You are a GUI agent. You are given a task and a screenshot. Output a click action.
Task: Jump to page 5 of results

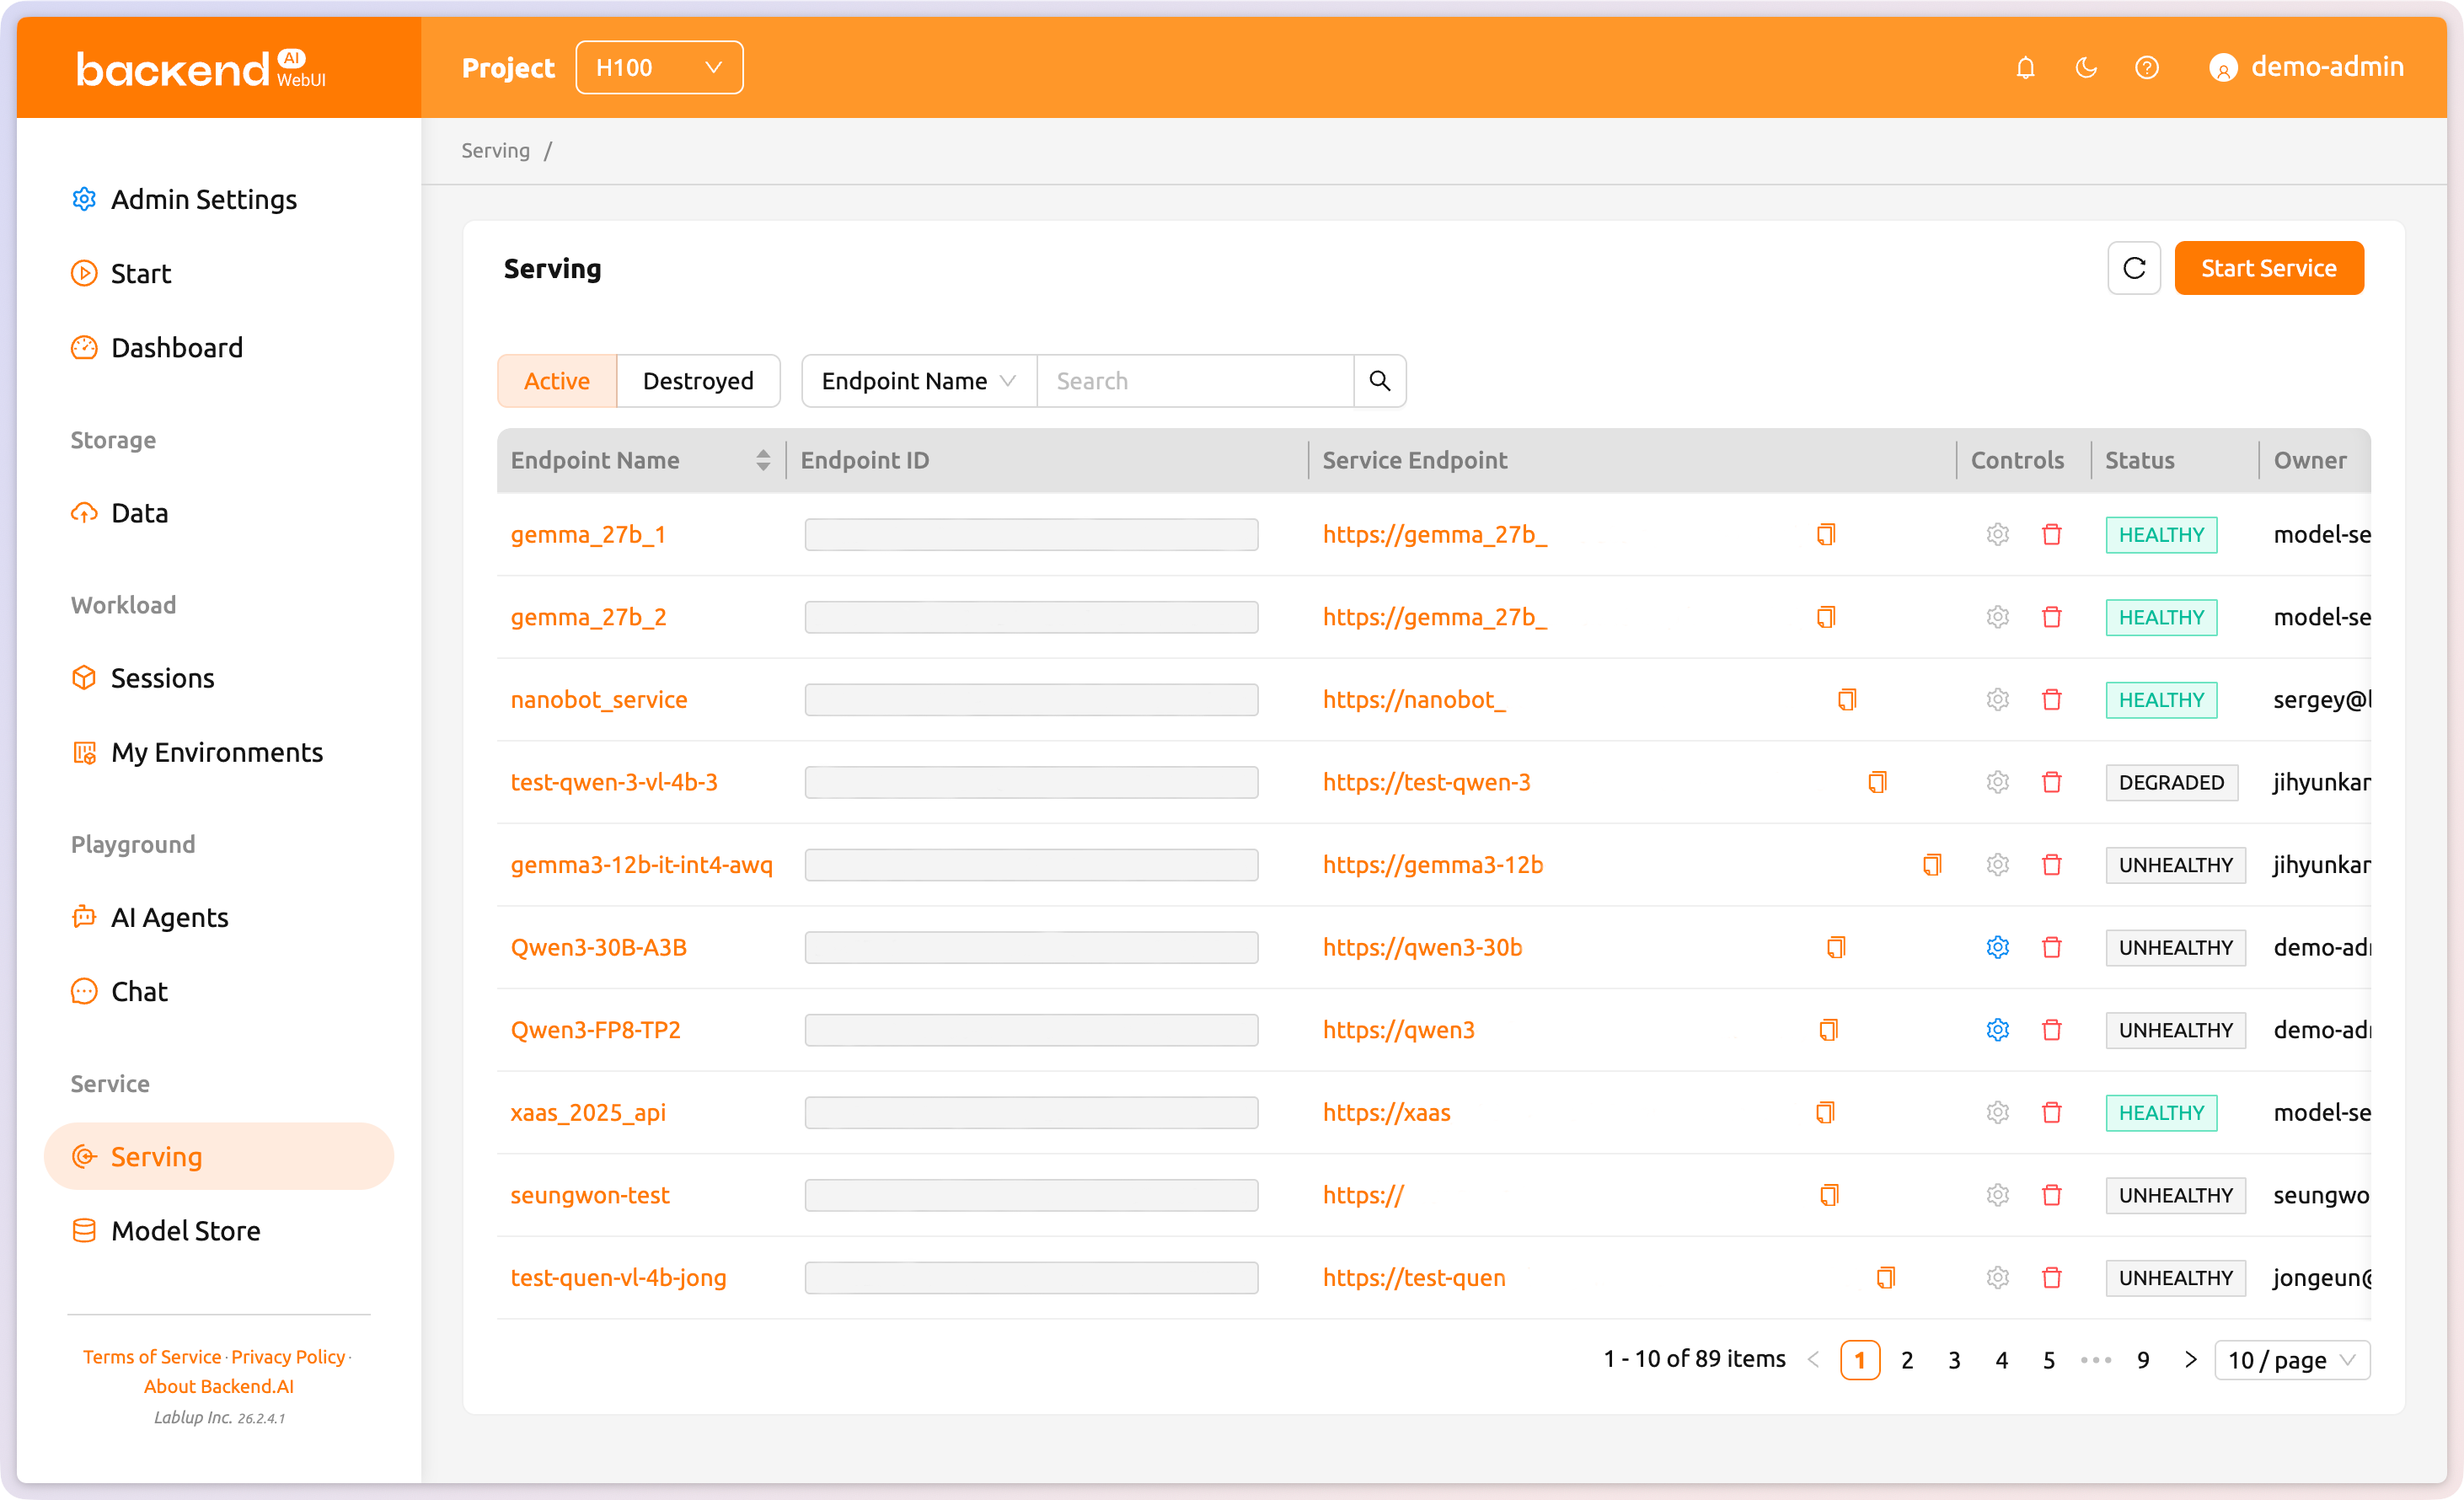pos(2048,1360)
